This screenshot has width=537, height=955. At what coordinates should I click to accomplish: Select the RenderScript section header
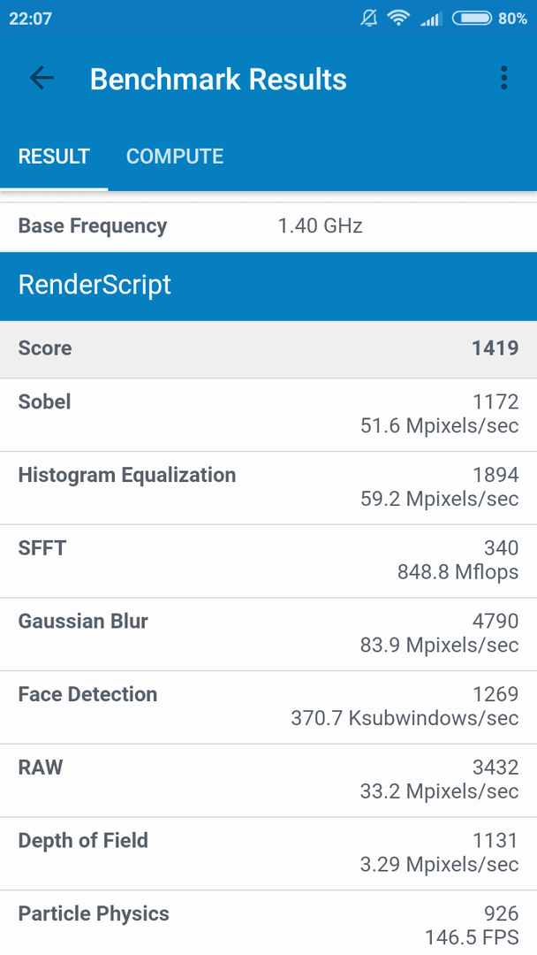(x=268, y=286)
